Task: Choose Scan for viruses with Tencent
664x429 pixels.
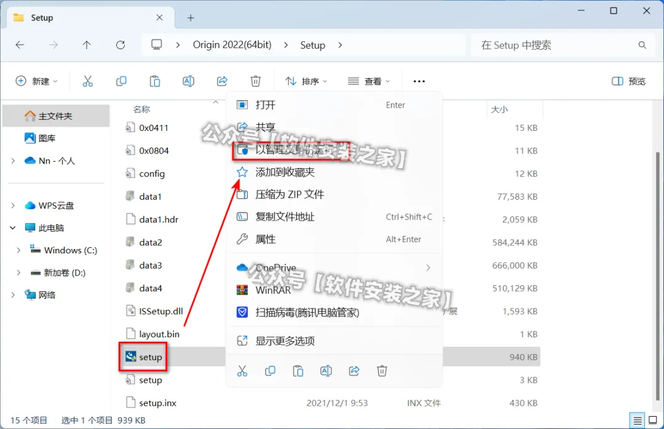Action: pyautogui.click(x=335, y=313)
